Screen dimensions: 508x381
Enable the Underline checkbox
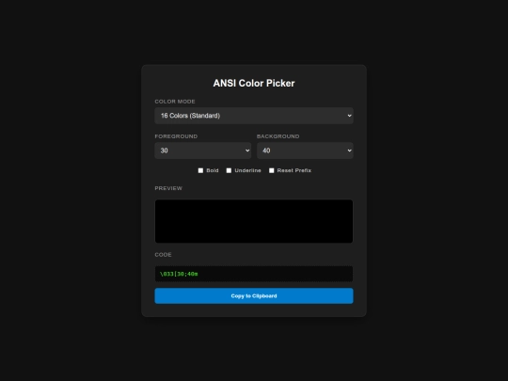[x=229, y=170]
